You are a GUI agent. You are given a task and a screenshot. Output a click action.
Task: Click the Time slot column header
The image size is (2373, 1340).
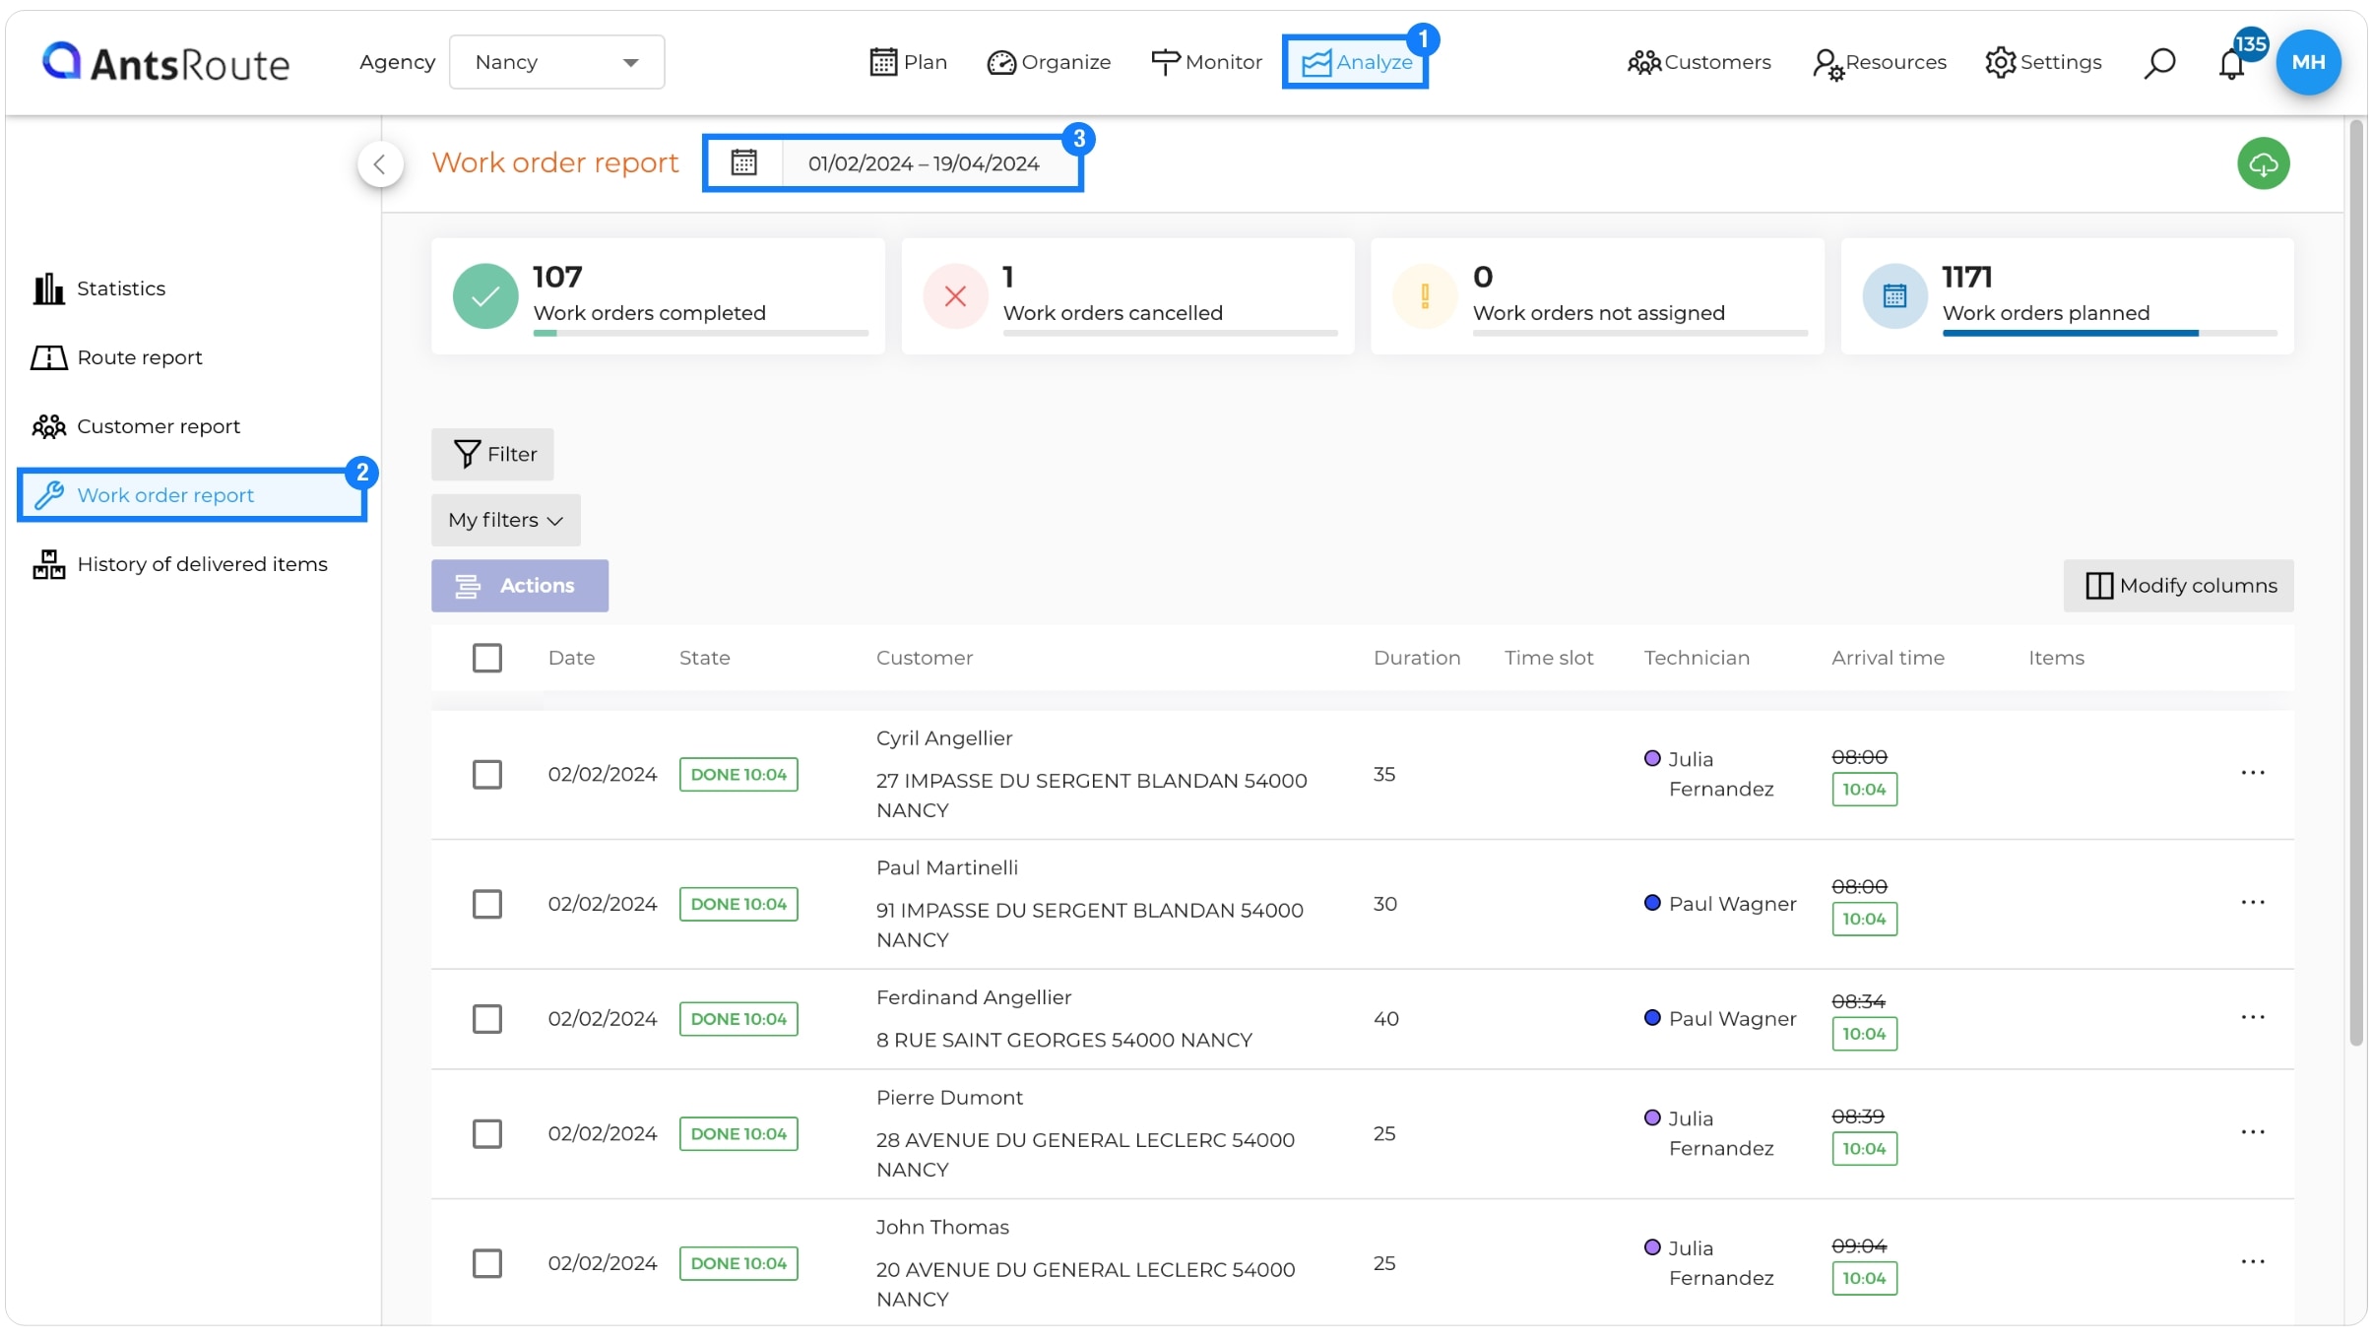pyautogui.click(x=1548, y=658)
